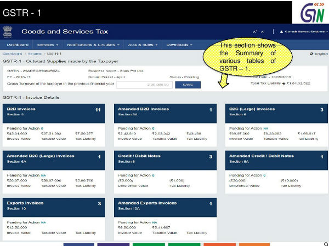Open the Acts & Rules dropdown
The width and height of the screenshot is (329, 246).
(x=142, y=44)
